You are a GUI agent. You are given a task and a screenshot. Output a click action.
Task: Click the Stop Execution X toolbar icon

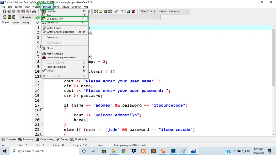pyautogui.click(x=122, y=11)
